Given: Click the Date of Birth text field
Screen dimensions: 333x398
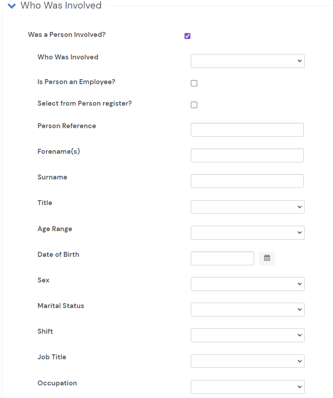Looking at the screenshot, I should (222, 258).
